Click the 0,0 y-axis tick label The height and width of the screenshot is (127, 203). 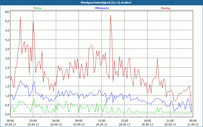[7, 114]
